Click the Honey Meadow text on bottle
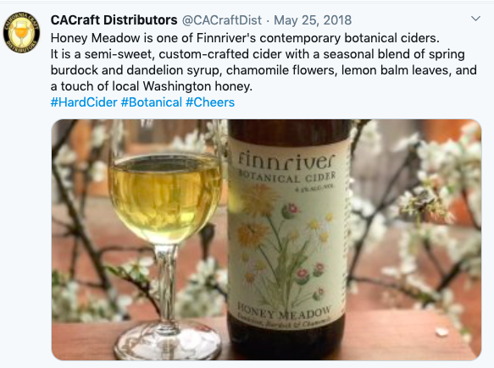 tap(284, 310)
